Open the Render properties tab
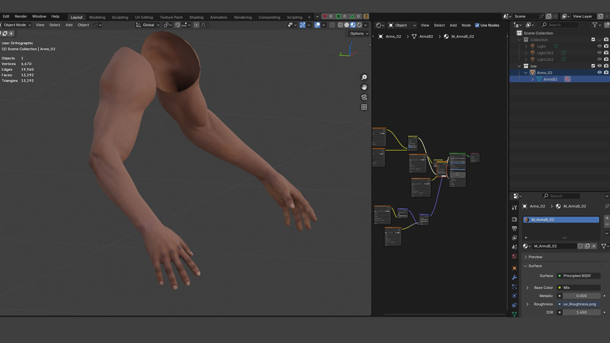This screenshot has height=343, width=610. pyautogui.click(x=514, y=219)
